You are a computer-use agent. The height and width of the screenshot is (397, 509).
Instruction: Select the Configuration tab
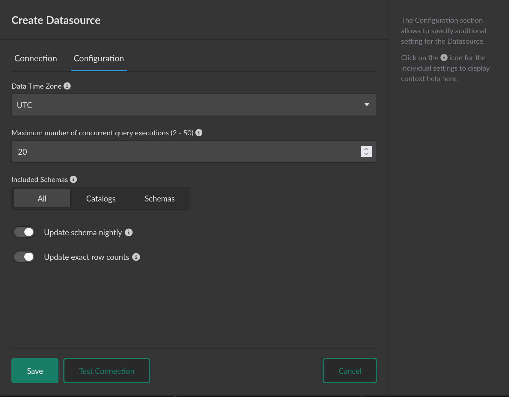click(99, 58)
